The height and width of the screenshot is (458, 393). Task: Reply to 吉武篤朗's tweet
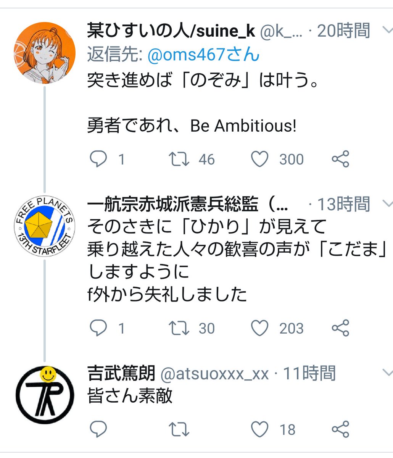[x=98, y=429]
